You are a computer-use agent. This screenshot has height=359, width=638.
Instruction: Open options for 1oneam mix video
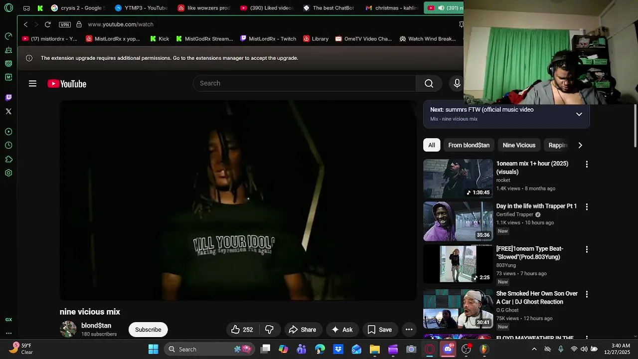(587, 164)
